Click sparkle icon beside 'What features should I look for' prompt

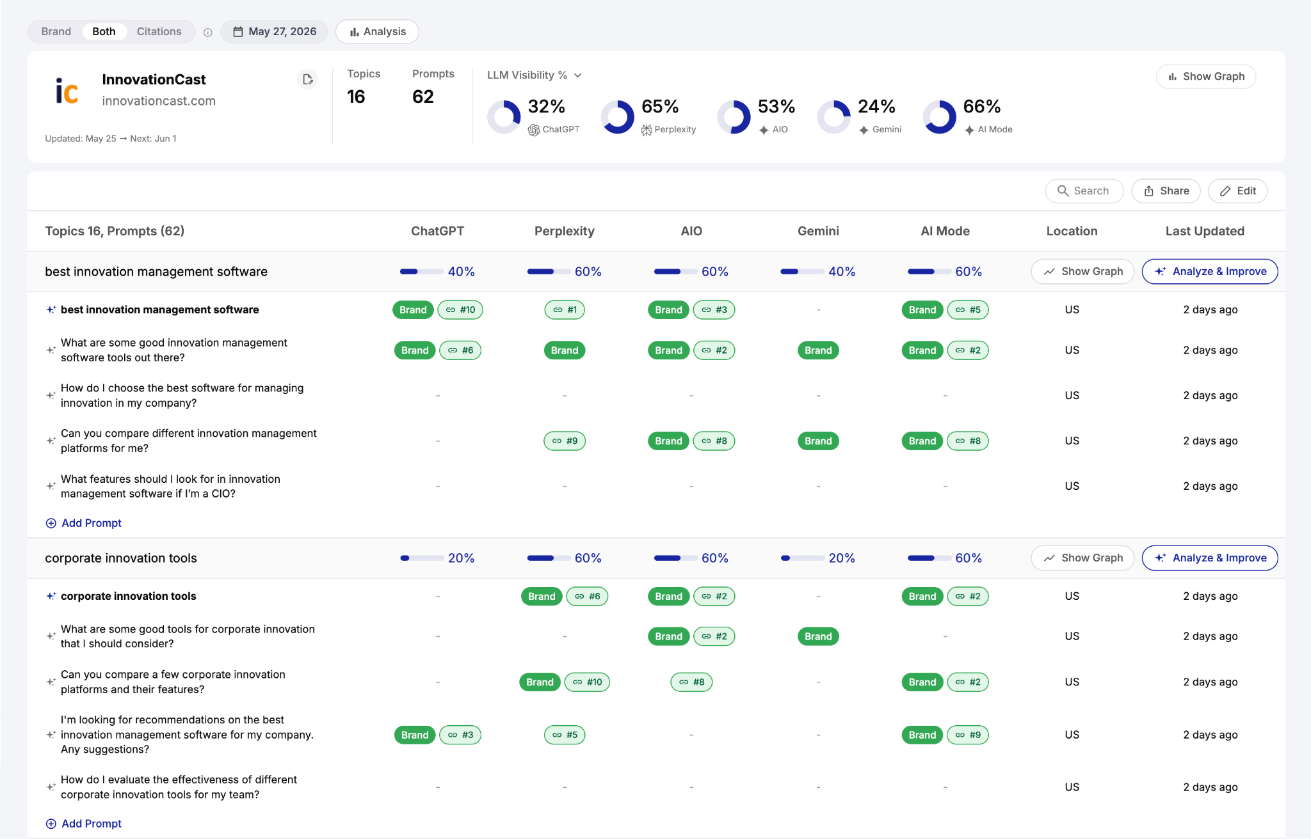click(51, 486)
